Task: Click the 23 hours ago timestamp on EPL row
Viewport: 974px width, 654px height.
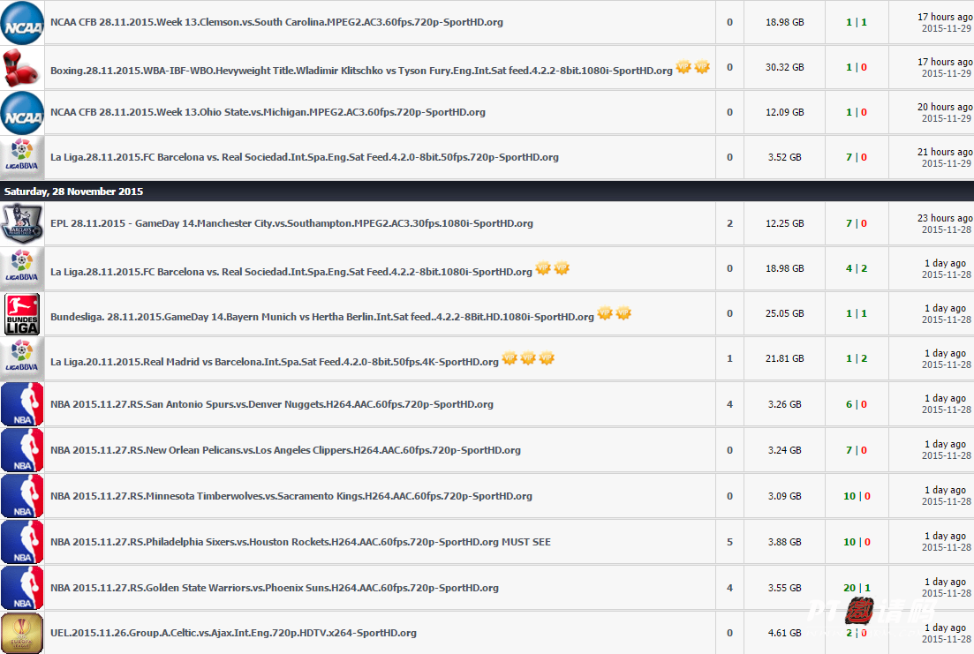Action: coord(946,218)
